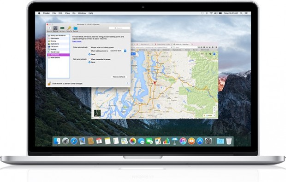Open the Trash in the Dock

(229, 141)
